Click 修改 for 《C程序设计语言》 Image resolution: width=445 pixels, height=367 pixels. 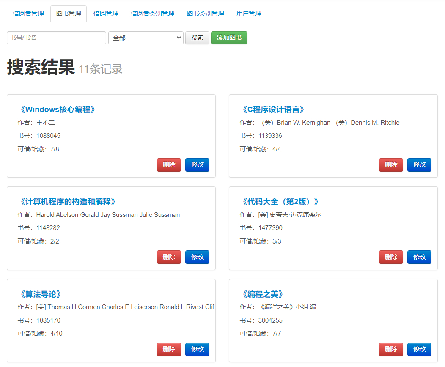point(419,164)
